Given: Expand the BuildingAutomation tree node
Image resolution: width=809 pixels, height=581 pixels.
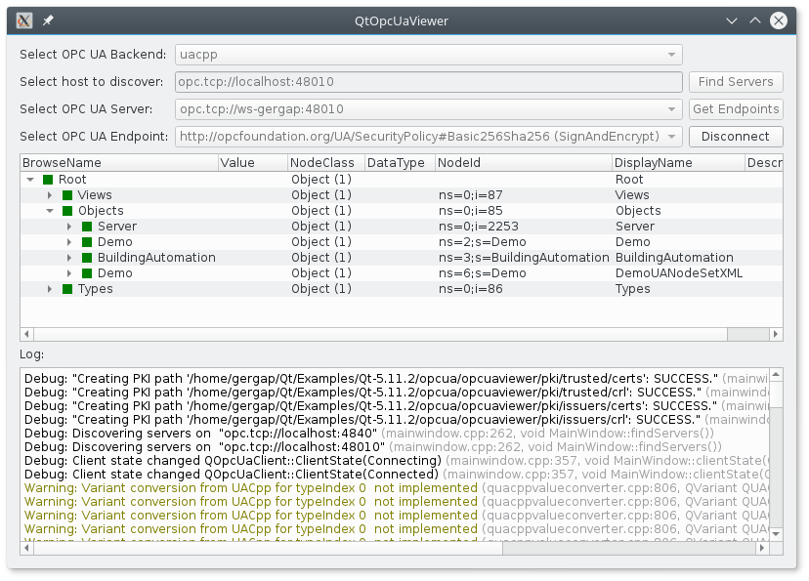Looking at the screenshot, I should [x=69, y=258].
